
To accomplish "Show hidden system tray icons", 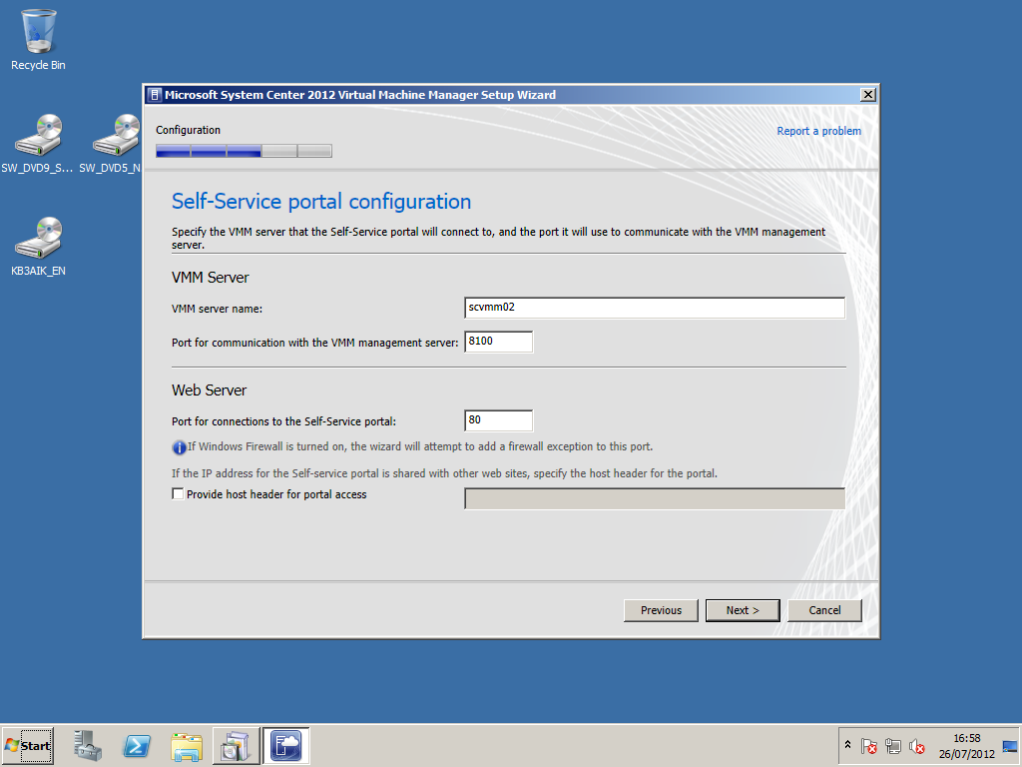I will pos(848,745).
